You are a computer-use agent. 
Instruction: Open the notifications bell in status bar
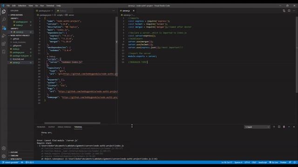(x=294, y=162)
